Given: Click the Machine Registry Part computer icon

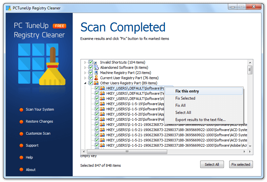Looking at the screenshot, I should pos(96,73).
